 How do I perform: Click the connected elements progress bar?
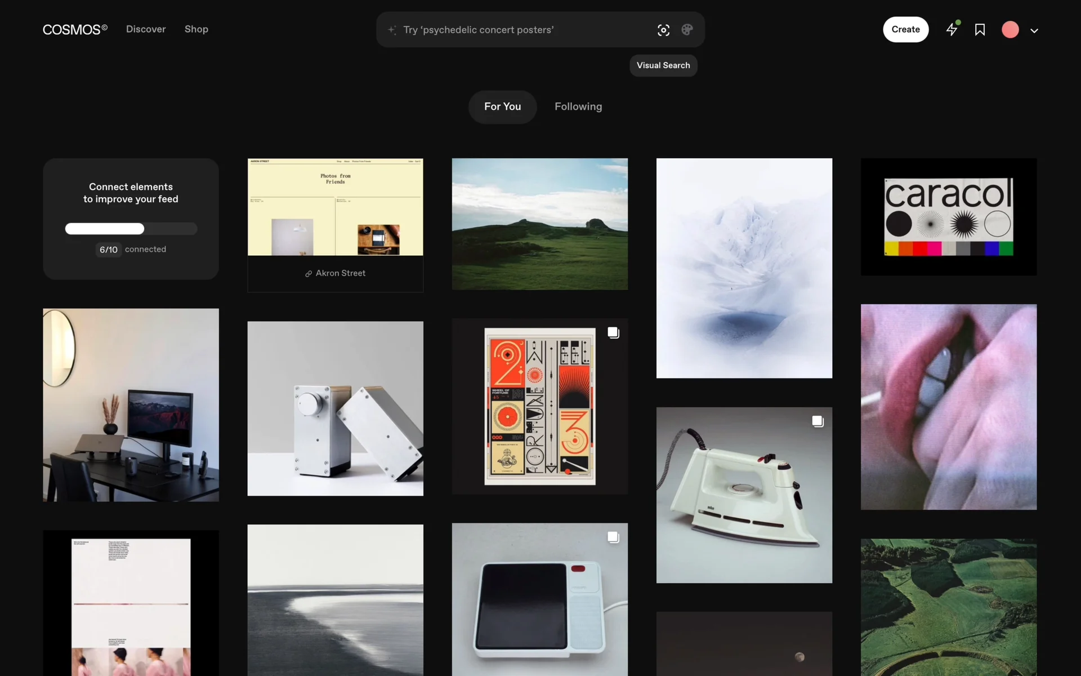pos(131,229)
